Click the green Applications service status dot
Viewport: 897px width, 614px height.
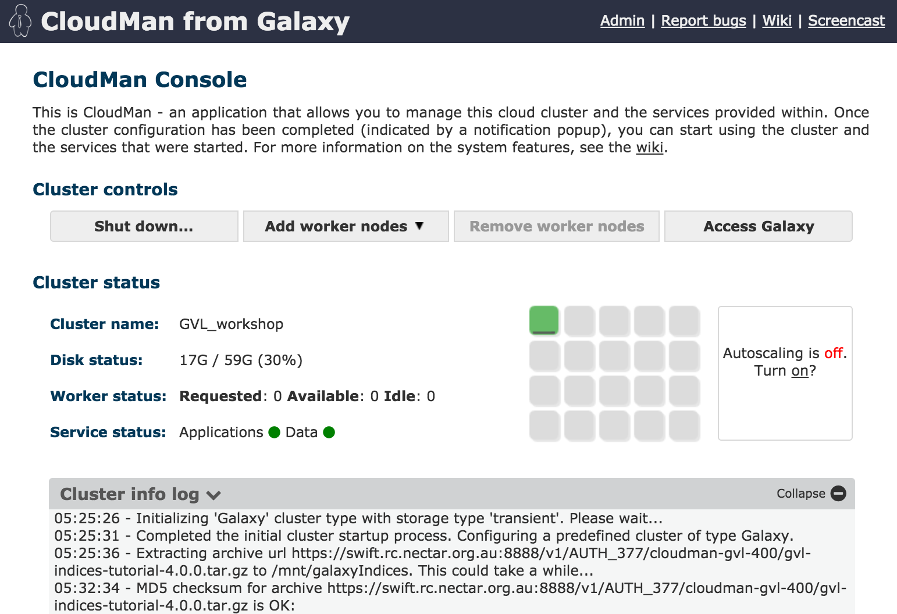point(275,432)
